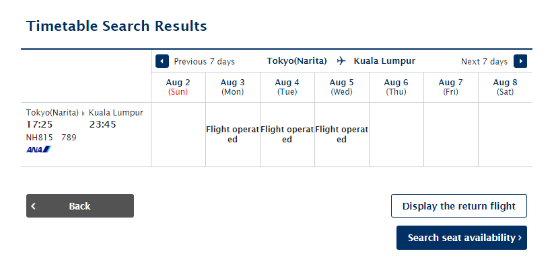Image resolution: width=554 pixels, height=280 pixels.
Task: Click the ANA airline logo
Action: (38, 150)
